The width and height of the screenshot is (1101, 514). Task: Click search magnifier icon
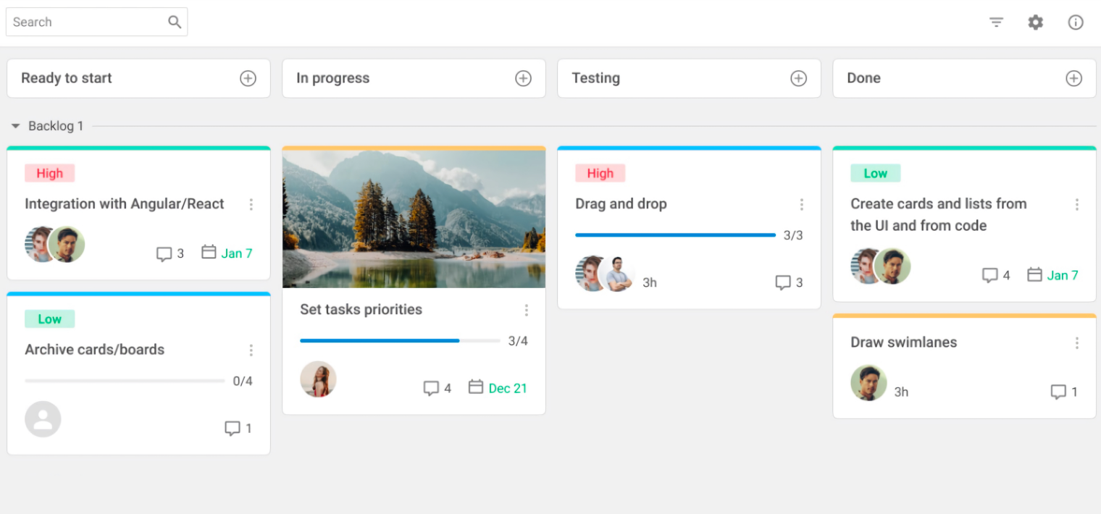click(175, 22)
